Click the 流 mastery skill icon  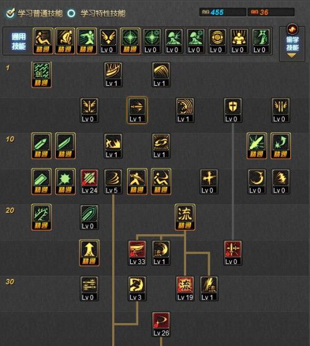click(185, 217)
